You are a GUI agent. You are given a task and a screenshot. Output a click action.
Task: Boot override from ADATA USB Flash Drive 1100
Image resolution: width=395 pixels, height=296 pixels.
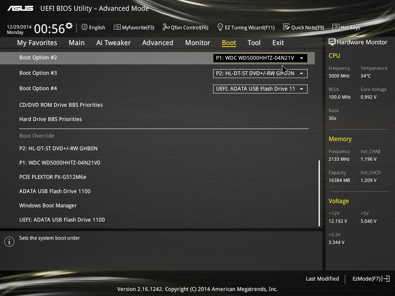55,191
